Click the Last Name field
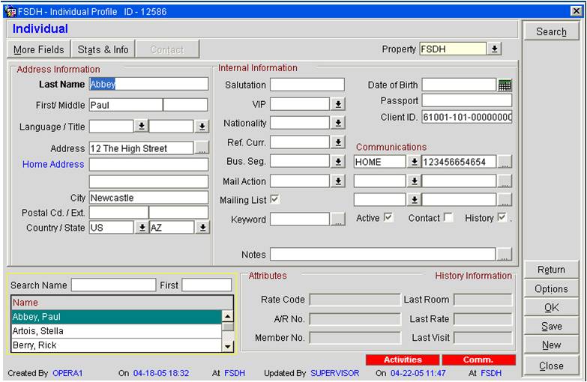The height and width of the screenshot is (382, 587). pos(148,84)
